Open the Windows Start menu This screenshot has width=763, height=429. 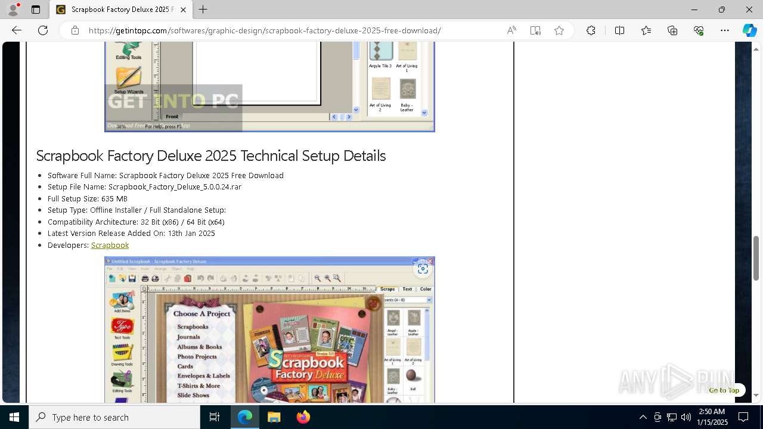pyautogui.click(x=14, y=417)
